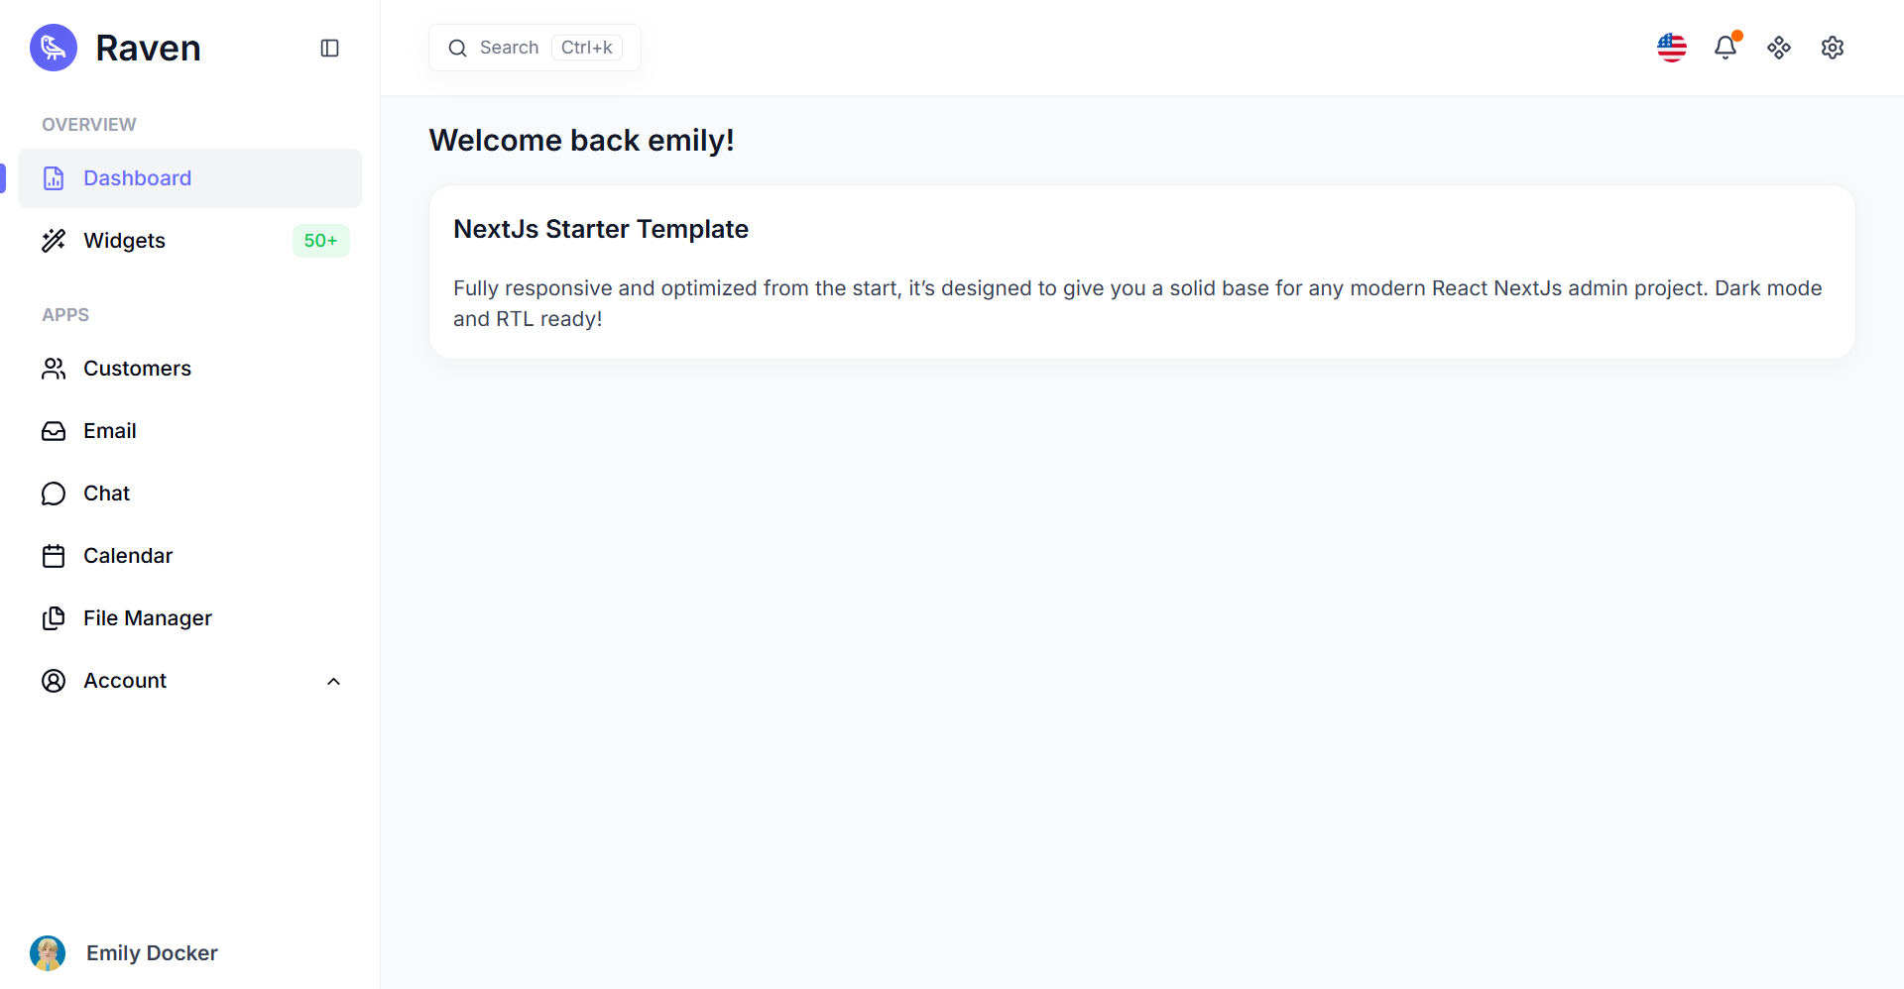This screenshot has width=1904, height=989.
Task: Focus the Search input field
Action: pyautogui.click(x=535, y=48)
